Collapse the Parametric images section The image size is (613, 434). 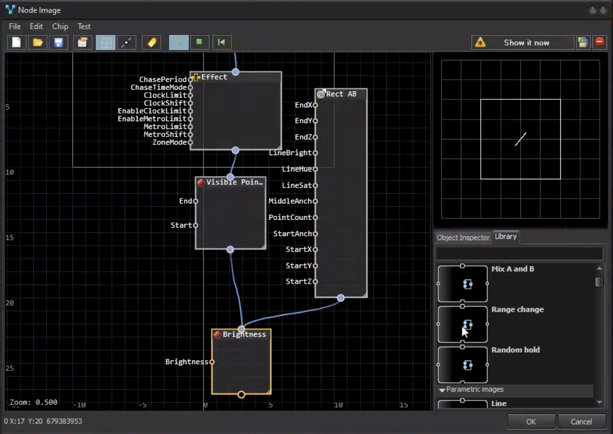click(442, 390)
